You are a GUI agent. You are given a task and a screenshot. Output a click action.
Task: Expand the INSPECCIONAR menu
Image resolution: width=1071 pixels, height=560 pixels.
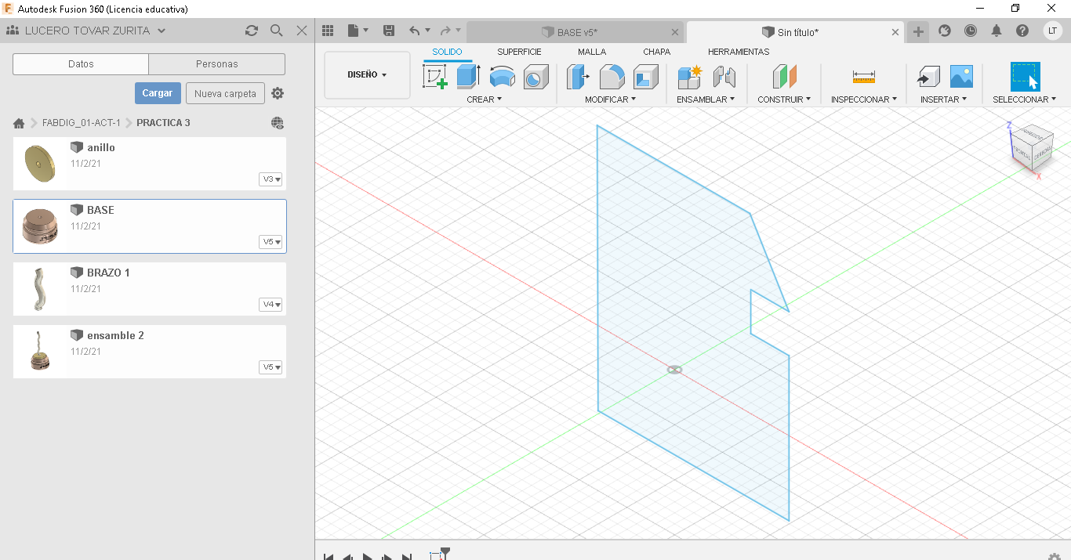[x=864, y=99]
